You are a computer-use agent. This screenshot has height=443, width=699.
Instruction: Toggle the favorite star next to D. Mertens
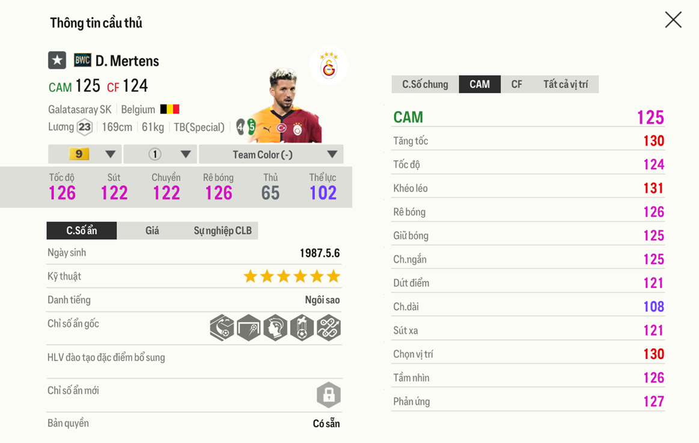point(57,61)
